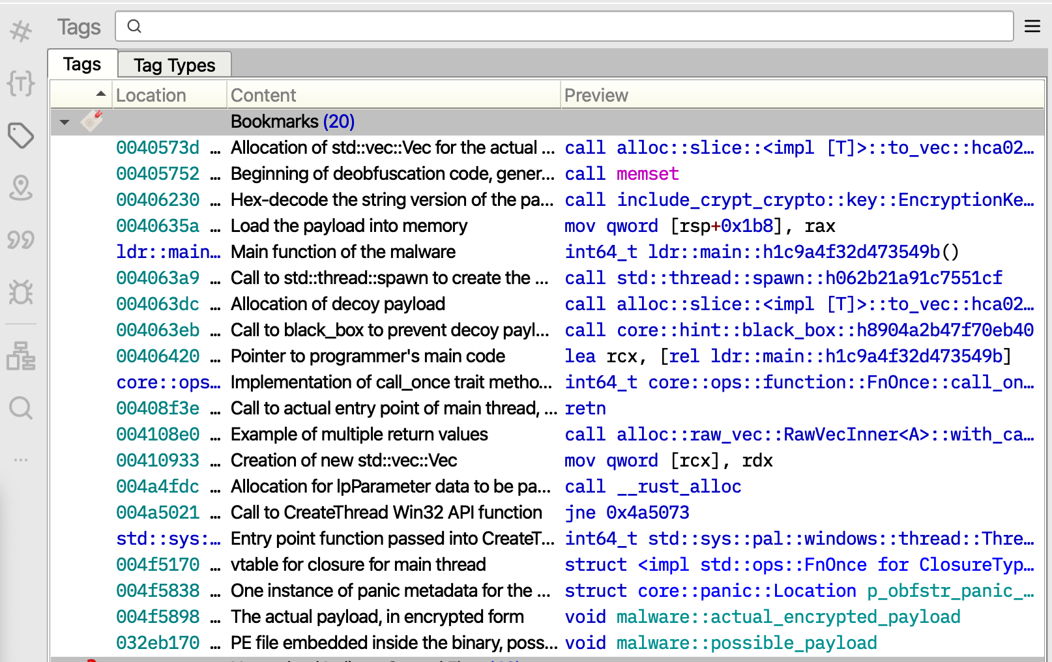The width and height of the screenshot is (1052, 662).
Task: Open the Strings quote sidebar icon
Action: [21, 240]
